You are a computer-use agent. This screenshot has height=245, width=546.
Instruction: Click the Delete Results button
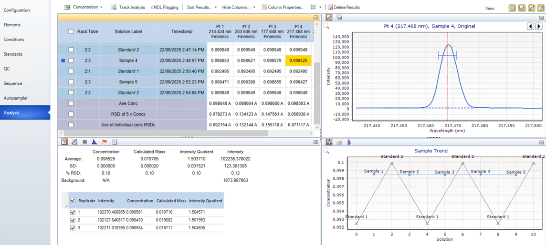tap(344, 7)
